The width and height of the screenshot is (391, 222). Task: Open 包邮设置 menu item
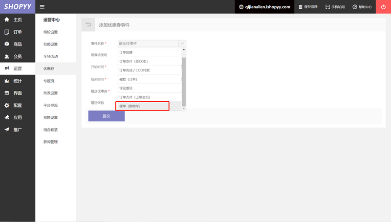pos(50,44)
